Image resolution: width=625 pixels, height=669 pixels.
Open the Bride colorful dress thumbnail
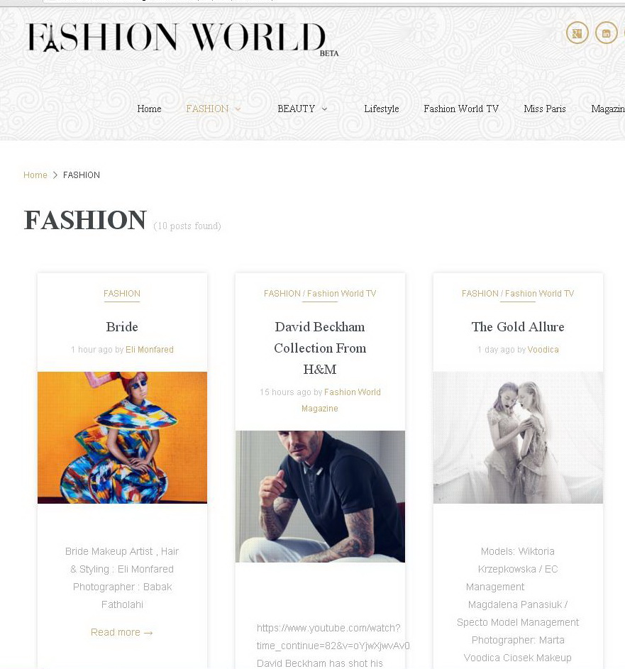tap(123, 438)
